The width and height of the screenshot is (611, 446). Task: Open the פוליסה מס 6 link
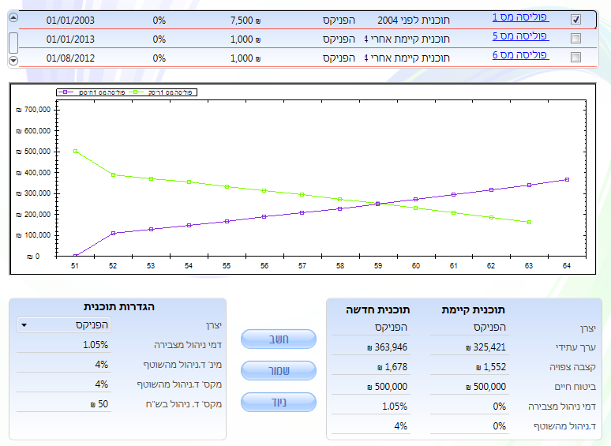520,55
